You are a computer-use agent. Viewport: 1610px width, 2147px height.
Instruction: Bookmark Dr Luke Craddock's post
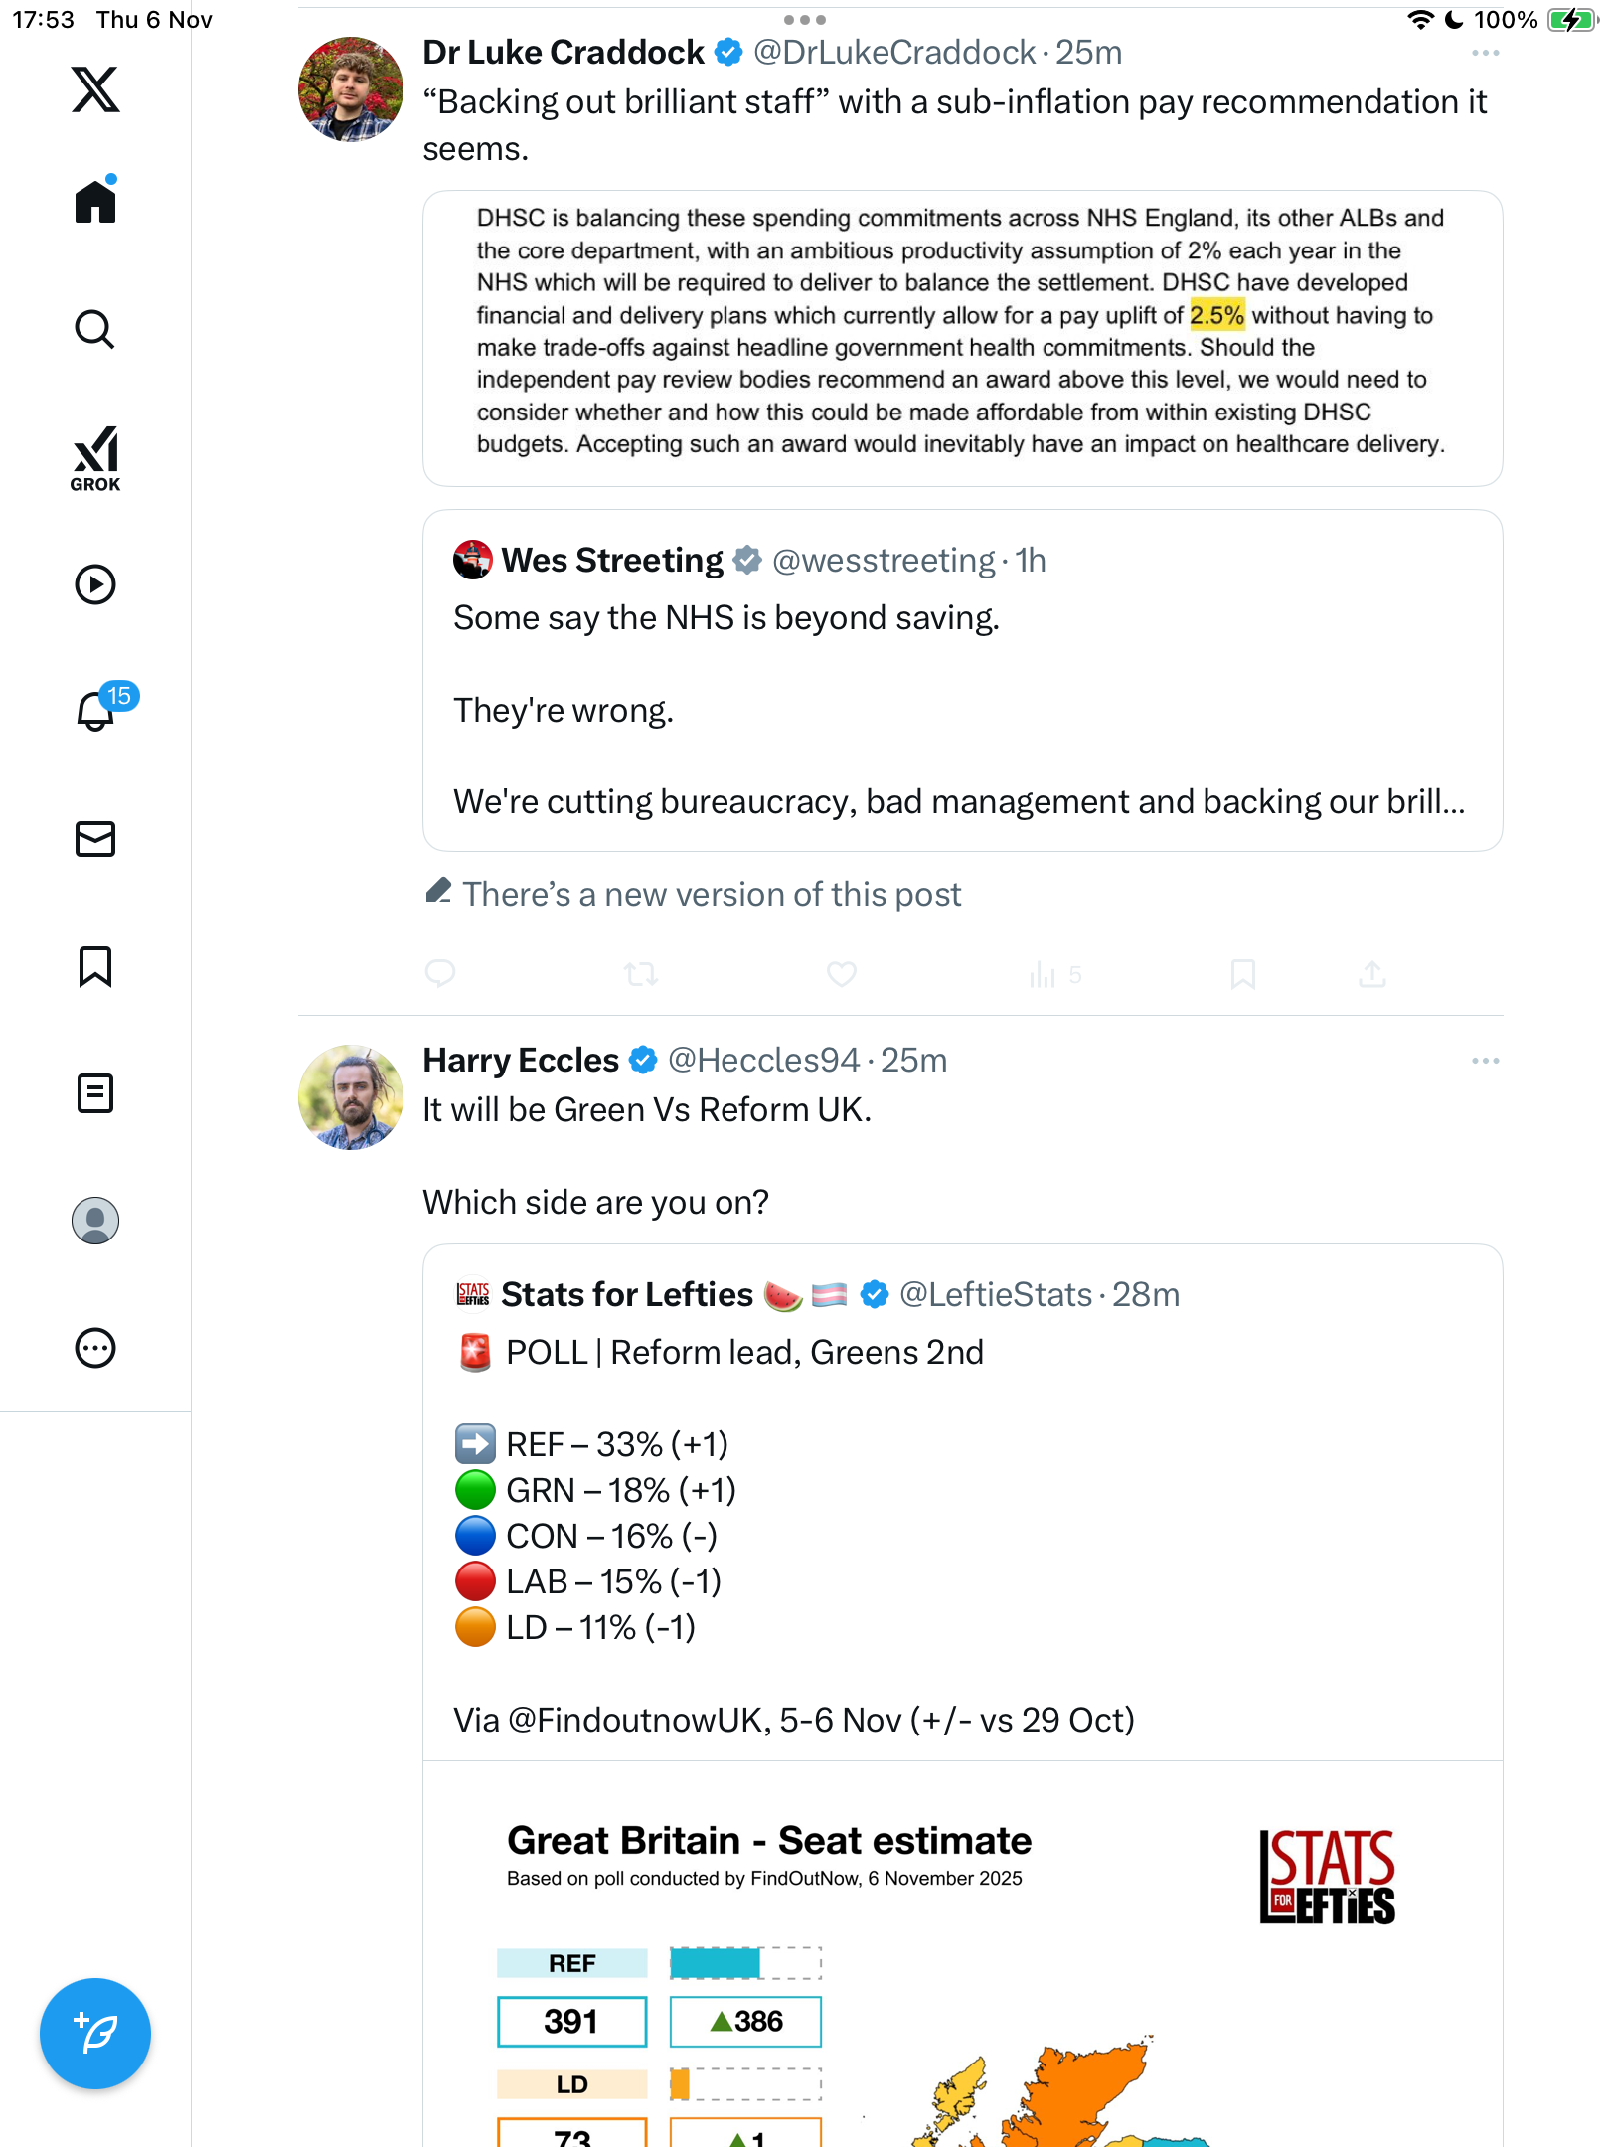[1242, 974]
